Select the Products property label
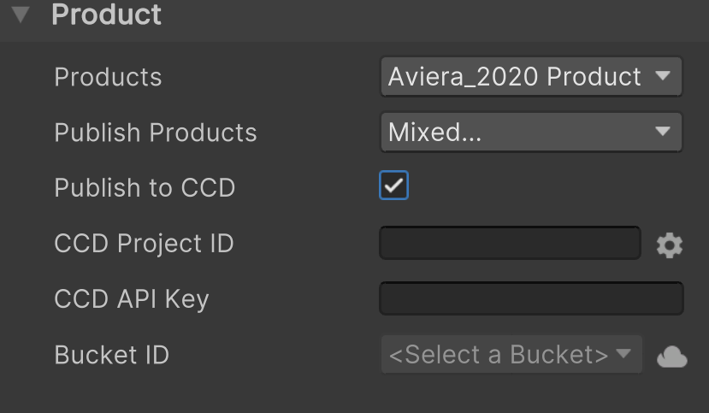 pos(108,77)
